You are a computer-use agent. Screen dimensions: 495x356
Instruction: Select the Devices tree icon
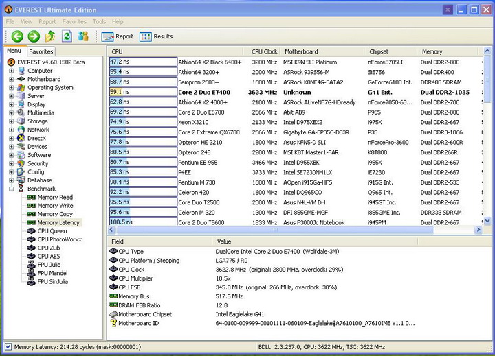click(21, 147)
